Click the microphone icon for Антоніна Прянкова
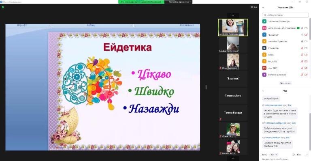 tap(302, 41)
